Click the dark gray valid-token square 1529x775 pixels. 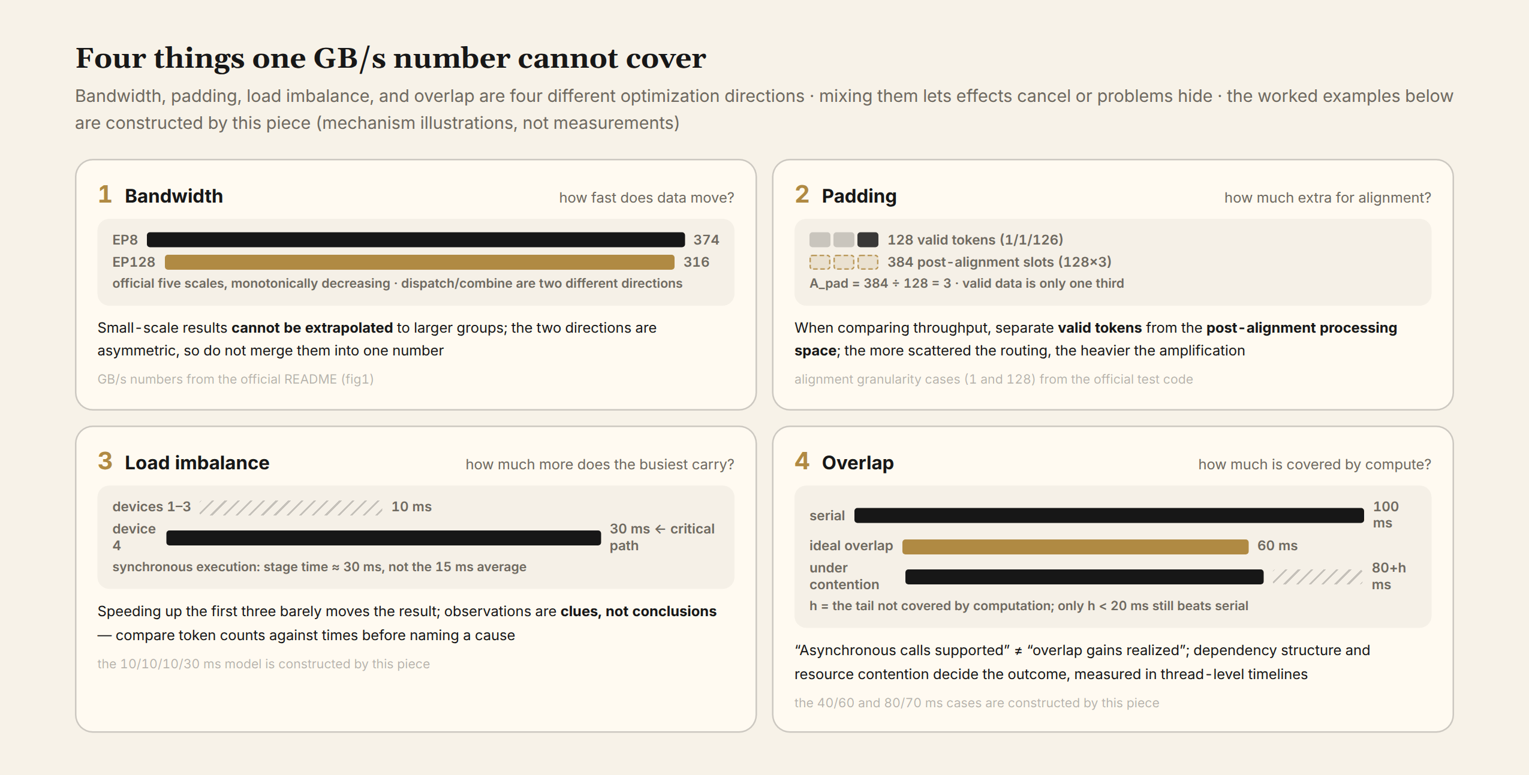[868, 240]
